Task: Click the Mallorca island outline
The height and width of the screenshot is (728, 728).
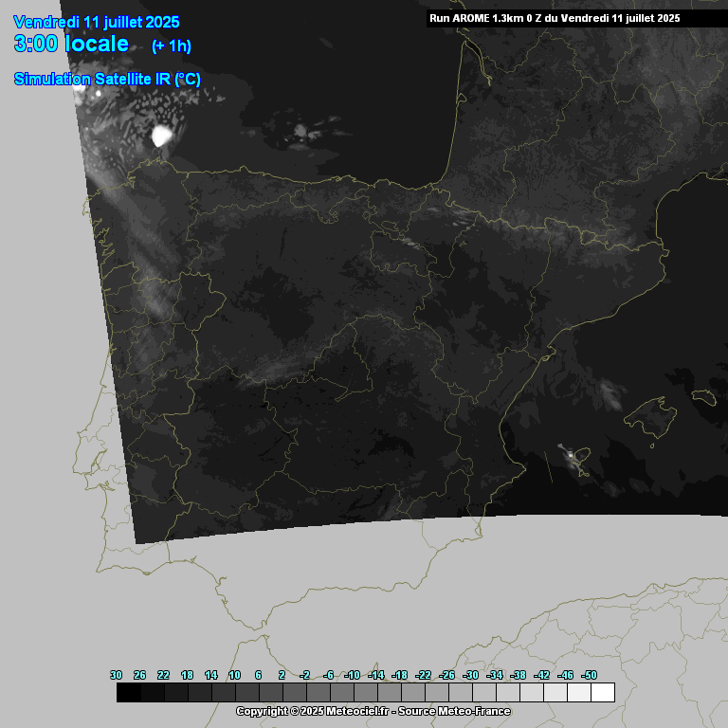Action: [x=652, y=417]
